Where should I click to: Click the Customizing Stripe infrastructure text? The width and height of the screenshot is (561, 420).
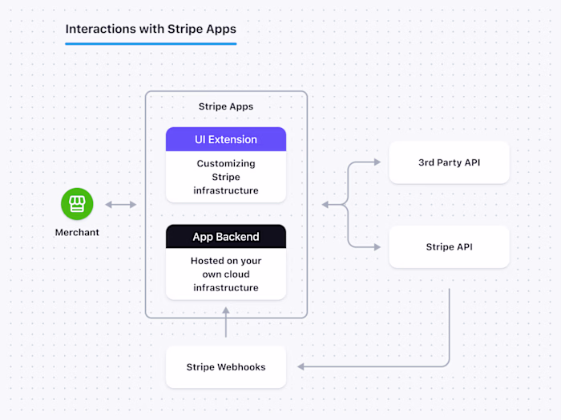(226, 177)
